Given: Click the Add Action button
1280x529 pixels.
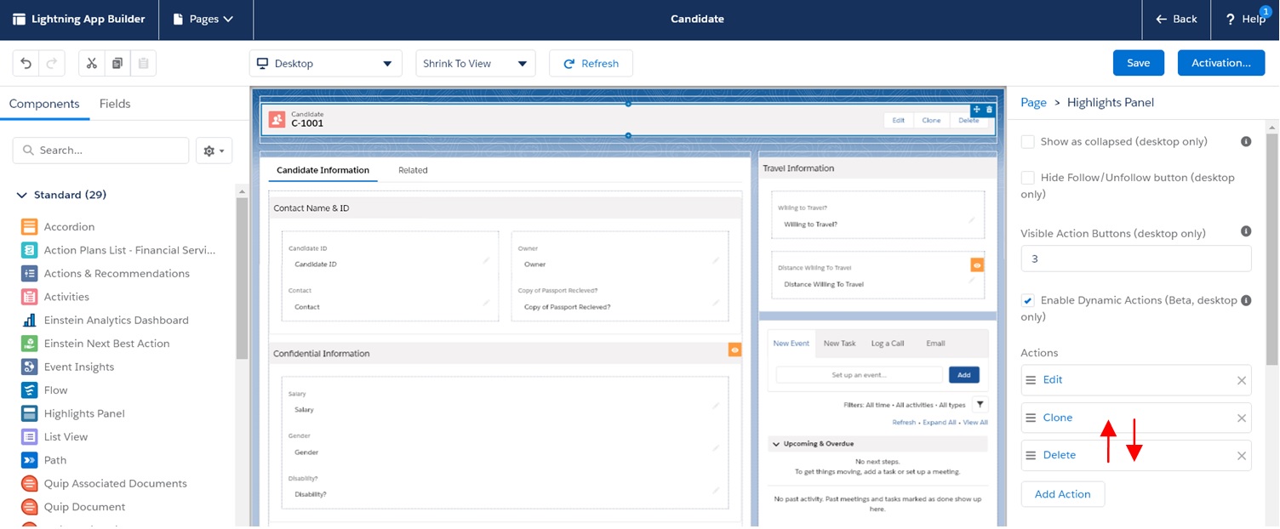Looking at the screenshot, I should tap(1063, 494).
